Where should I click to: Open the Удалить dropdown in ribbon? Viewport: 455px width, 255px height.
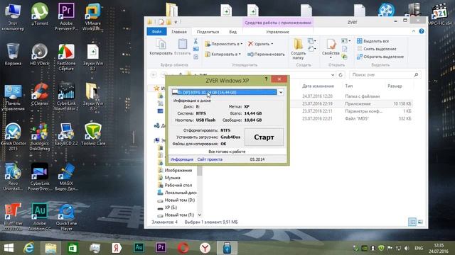[x=260, y=44]
